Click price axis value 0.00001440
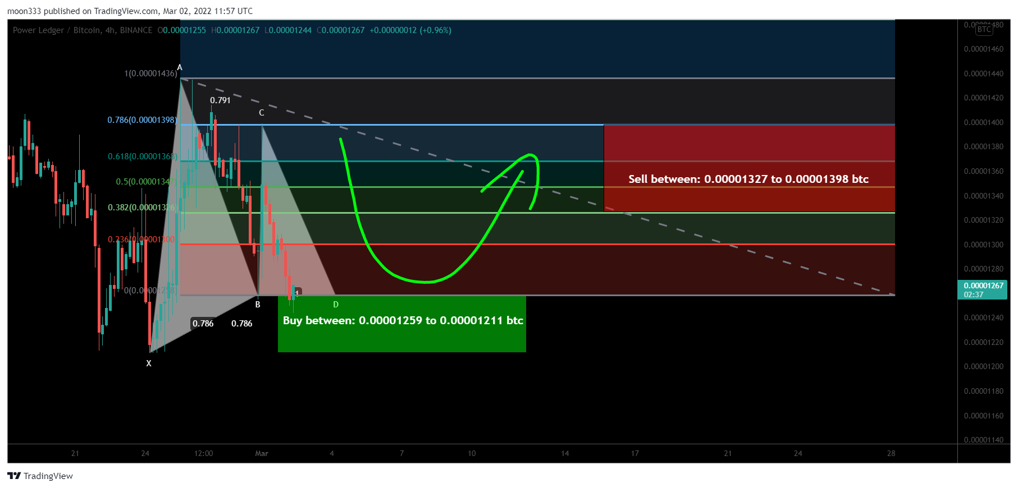Viewport: 1018px width, 488px height. 984,73
